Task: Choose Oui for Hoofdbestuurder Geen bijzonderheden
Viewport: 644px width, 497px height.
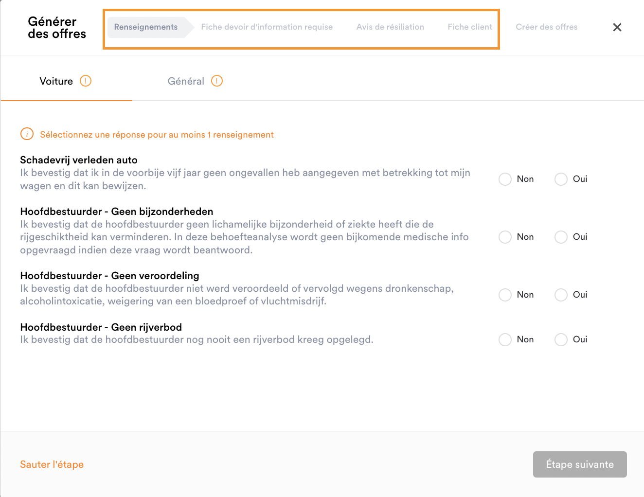Action: 561,237
